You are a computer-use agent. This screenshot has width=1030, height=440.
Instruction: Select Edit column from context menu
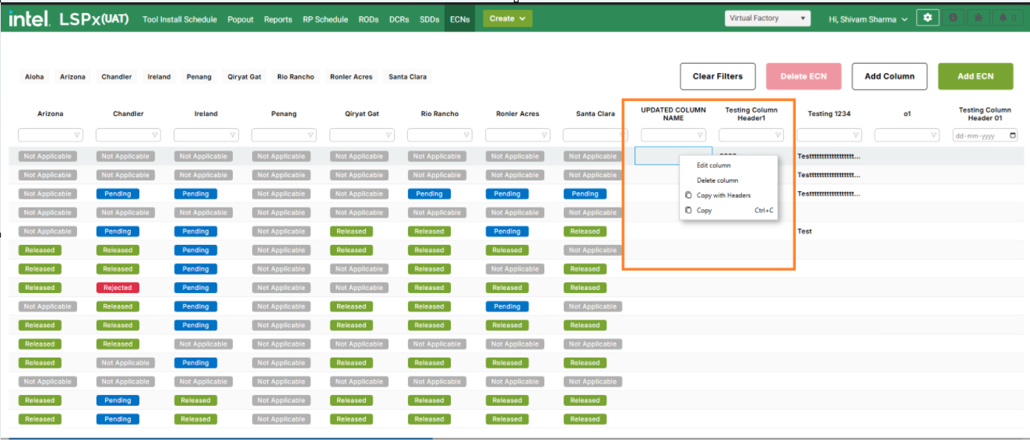(x=713, y=166)
